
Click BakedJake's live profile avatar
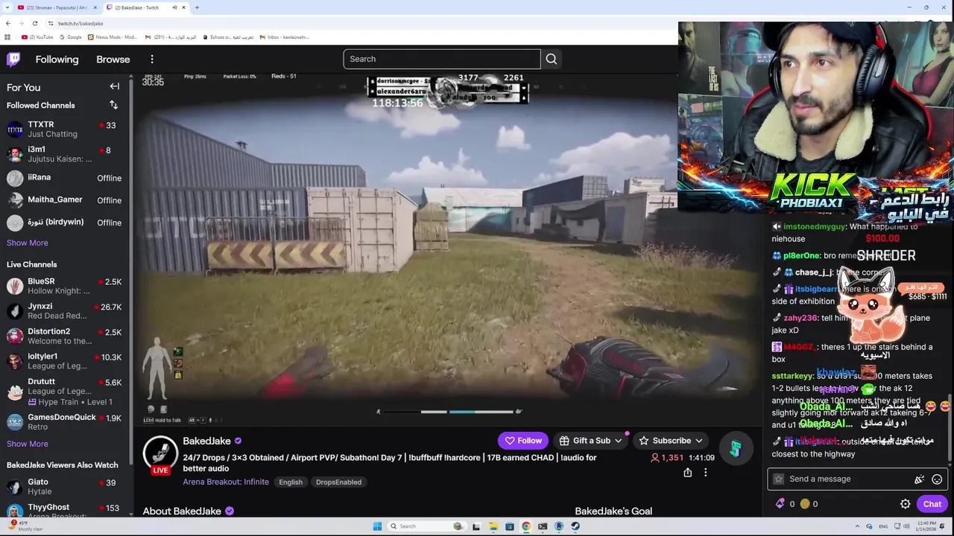(x=160, y=453)
